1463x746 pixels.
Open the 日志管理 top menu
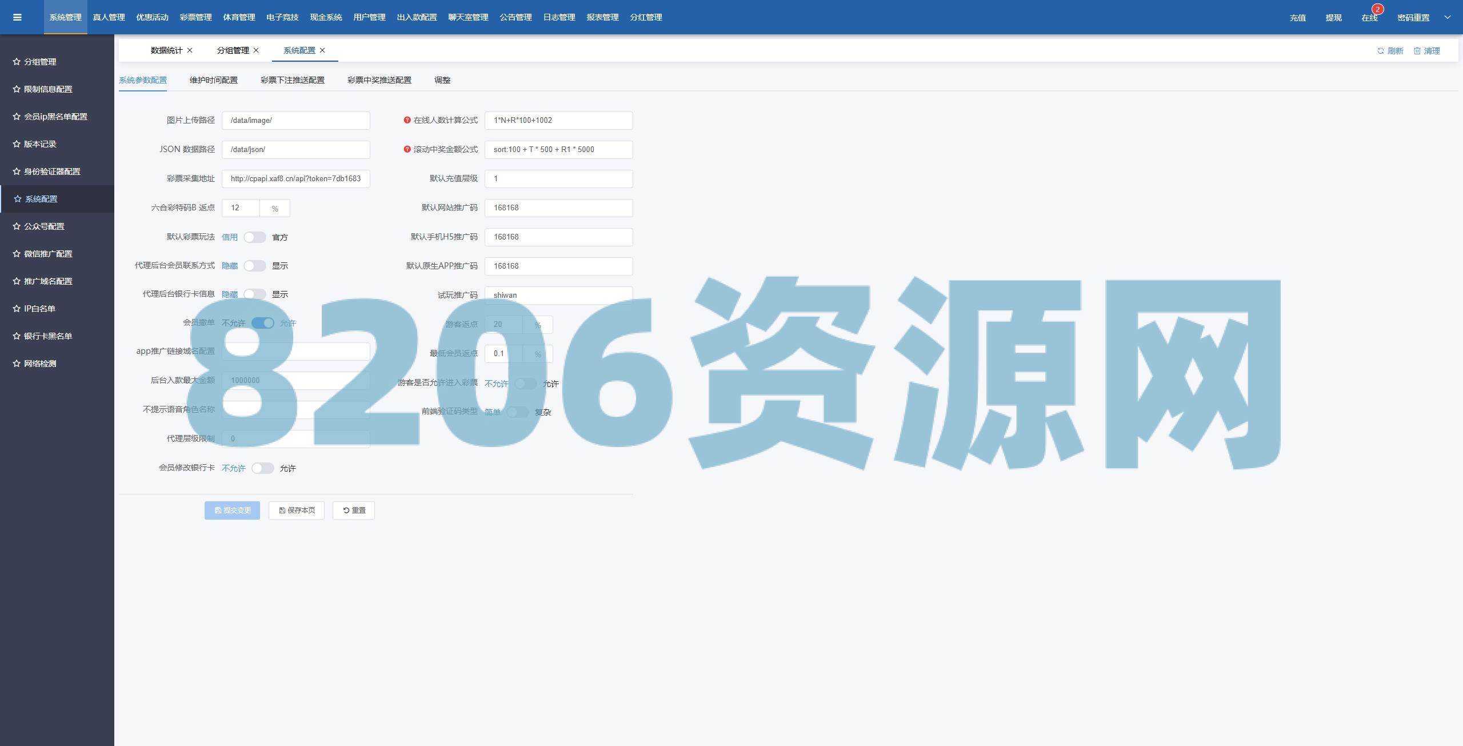coord(559,17)
